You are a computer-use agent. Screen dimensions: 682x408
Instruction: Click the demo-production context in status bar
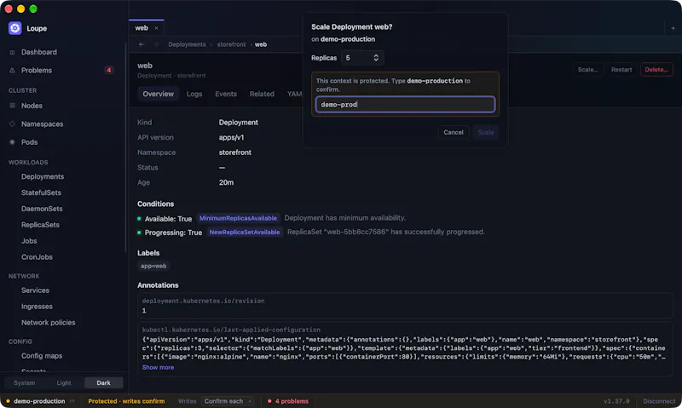[x=39, y=401]
